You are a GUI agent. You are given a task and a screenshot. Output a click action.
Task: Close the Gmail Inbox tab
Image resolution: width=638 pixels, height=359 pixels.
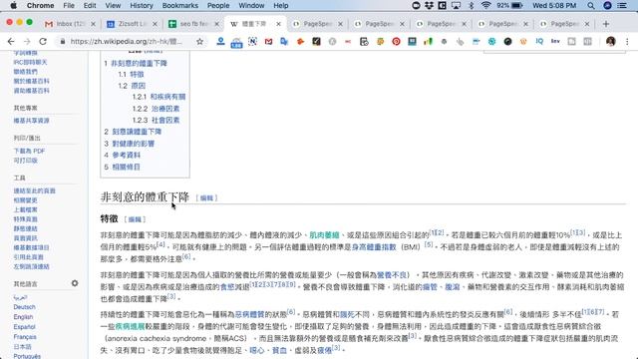click(93, 24)
